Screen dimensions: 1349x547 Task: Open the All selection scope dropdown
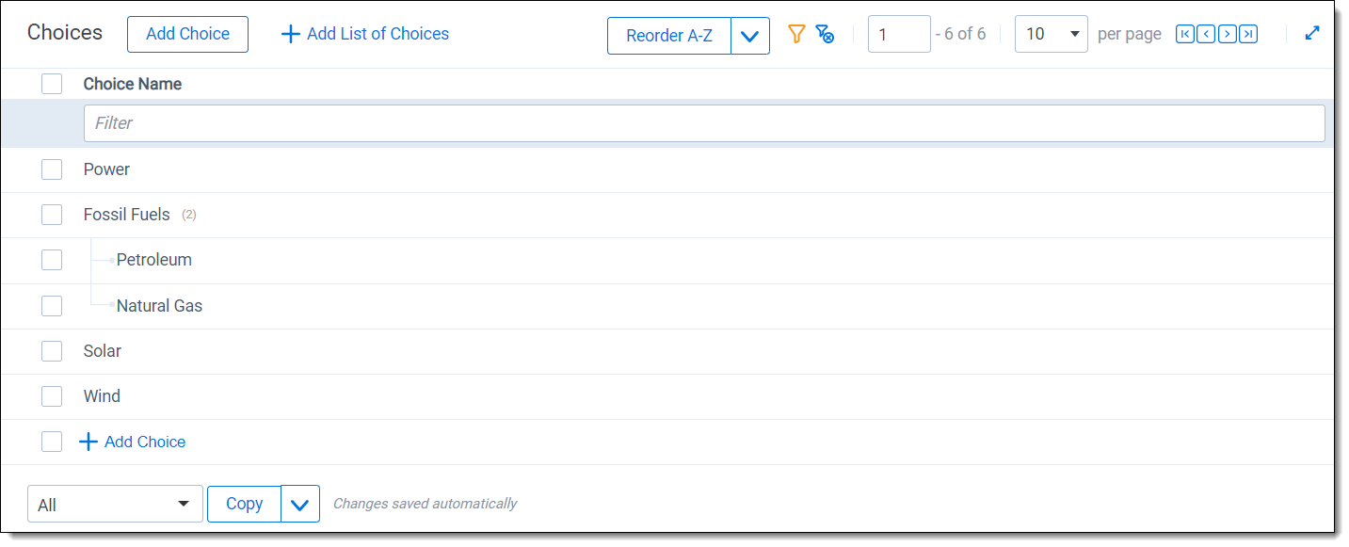pos(115,505)
